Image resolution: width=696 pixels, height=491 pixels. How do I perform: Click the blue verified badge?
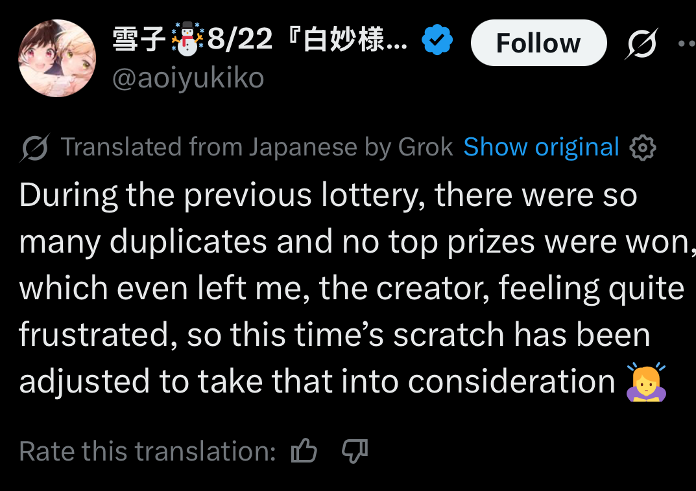click(437, 40)
